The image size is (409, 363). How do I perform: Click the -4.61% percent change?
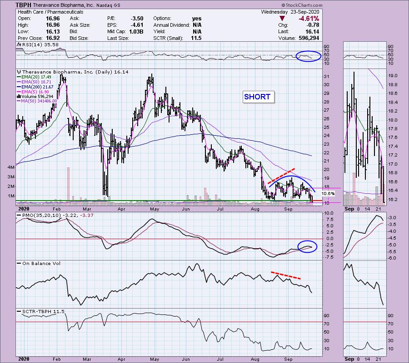point(309,19)
